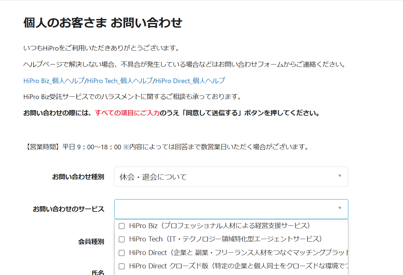Check the HiPro Biz checkbox

[x=122, y=226]
